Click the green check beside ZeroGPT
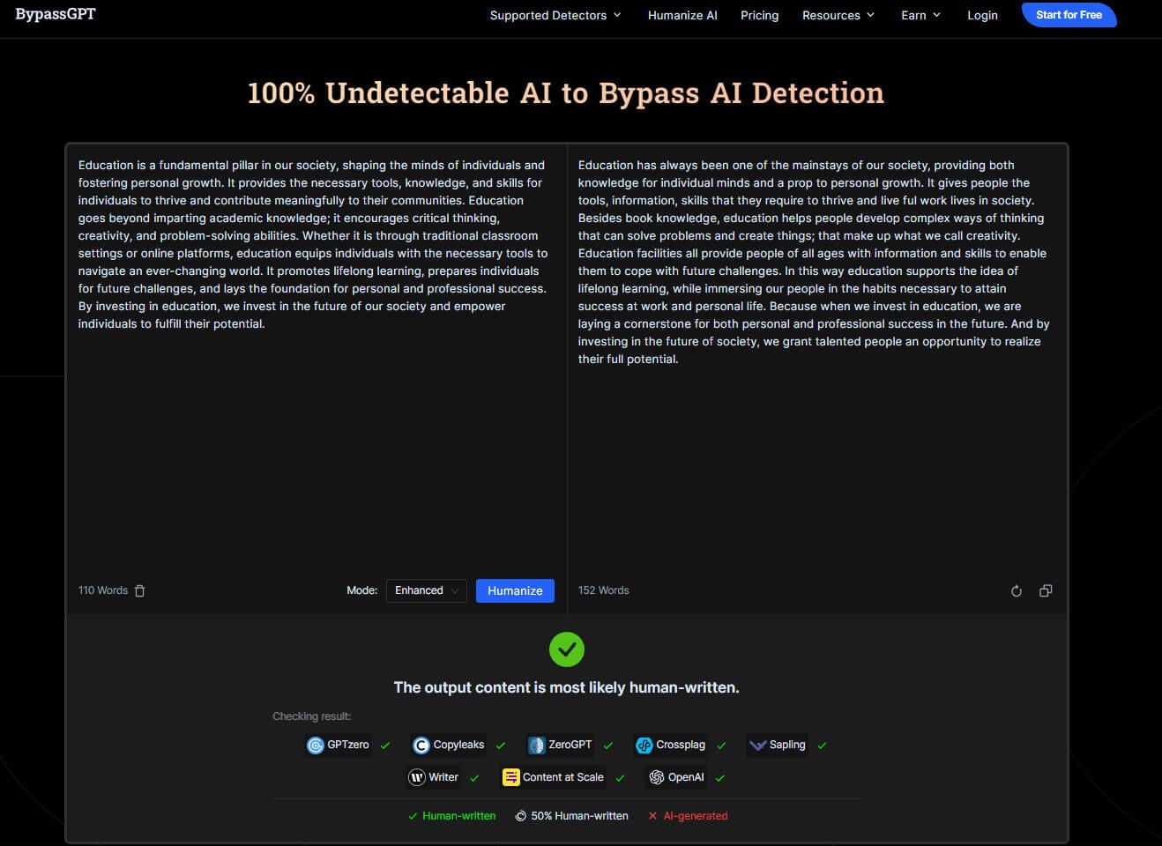Image resolution: width=1162 pixels, height=846 pixels. coord(608,746)
